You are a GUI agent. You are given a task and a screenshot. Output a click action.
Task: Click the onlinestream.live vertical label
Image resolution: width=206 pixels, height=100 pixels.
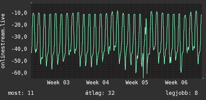pyautogui.click(x=3, y=41)
